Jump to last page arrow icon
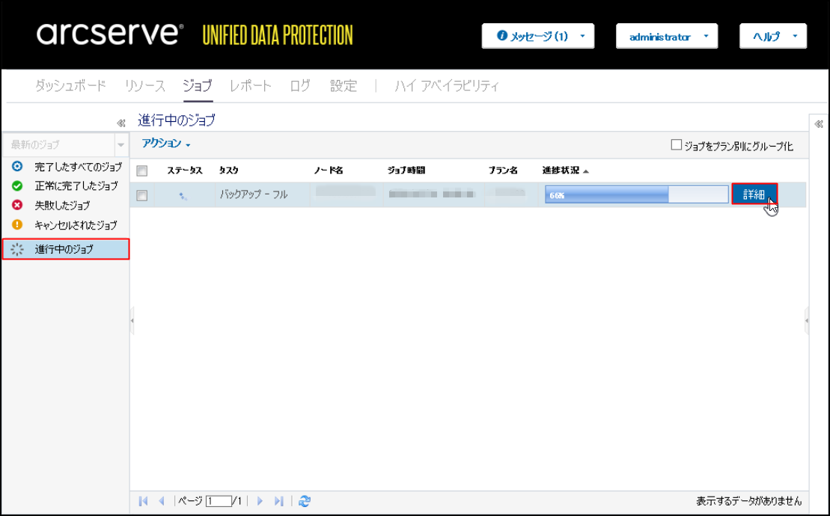The image size is (830, 516). (278, 501)
